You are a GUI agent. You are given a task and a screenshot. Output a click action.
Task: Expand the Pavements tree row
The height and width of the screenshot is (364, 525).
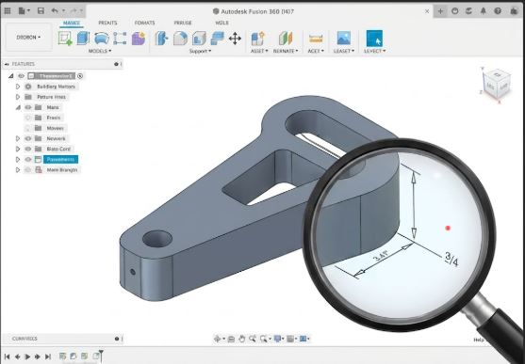18,160
